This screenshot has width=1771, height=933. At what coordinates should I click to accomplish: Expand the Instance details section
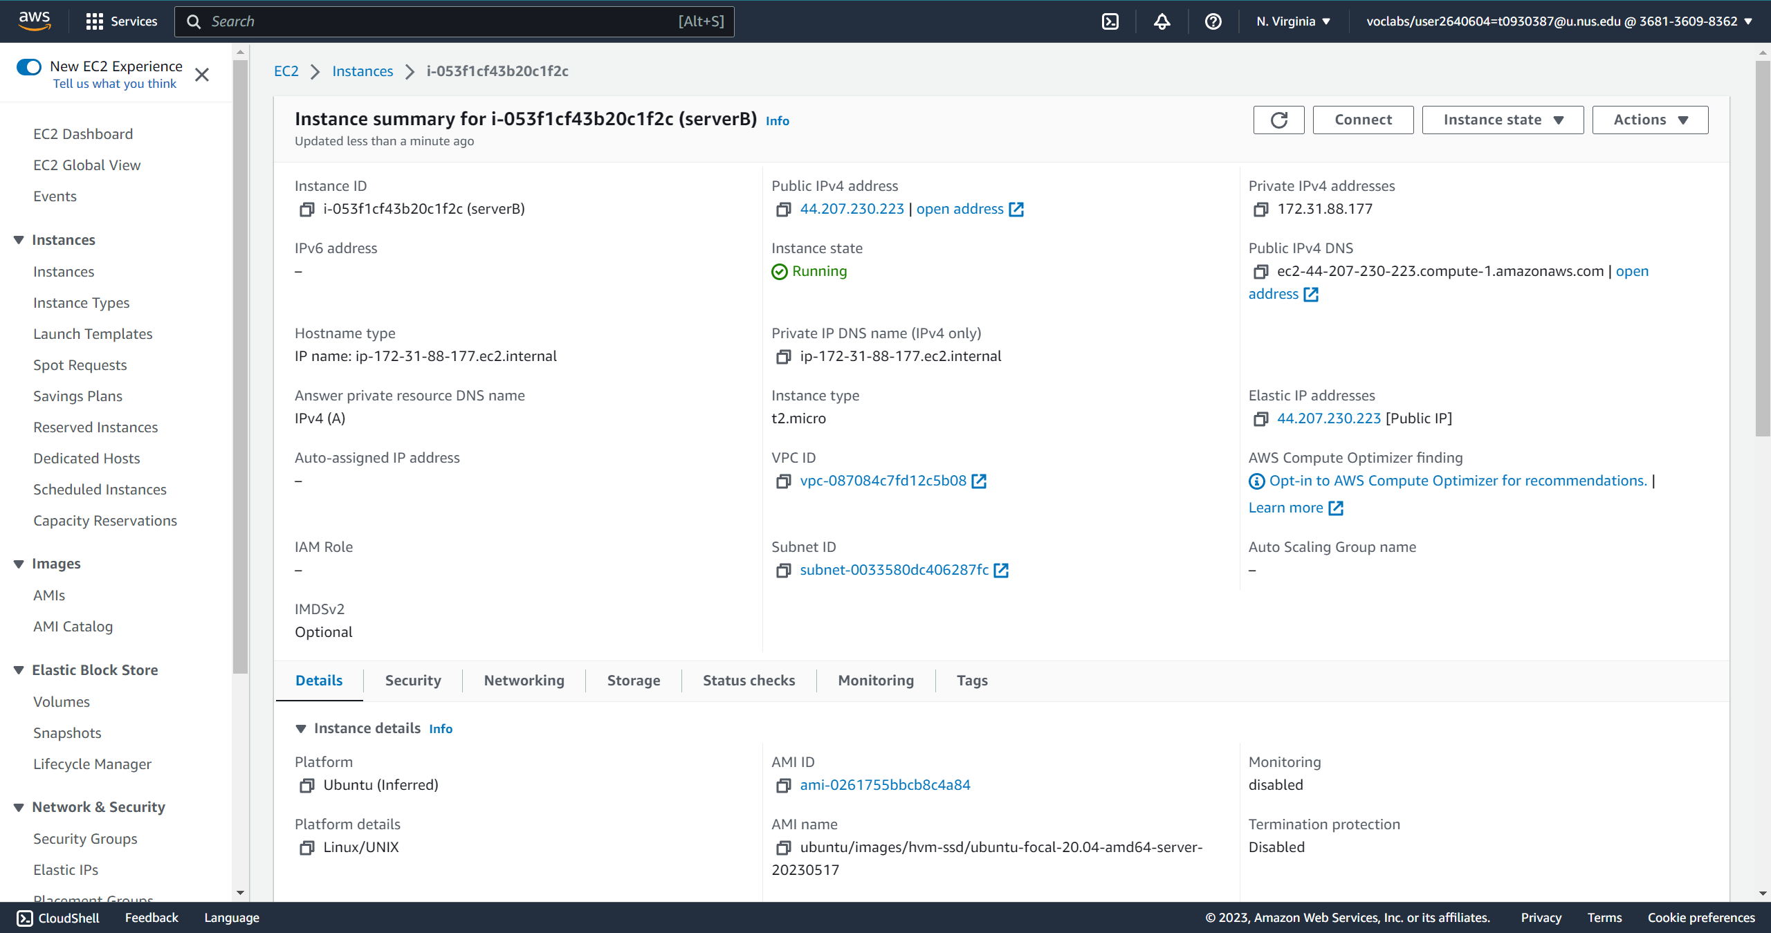pos(304,728)
